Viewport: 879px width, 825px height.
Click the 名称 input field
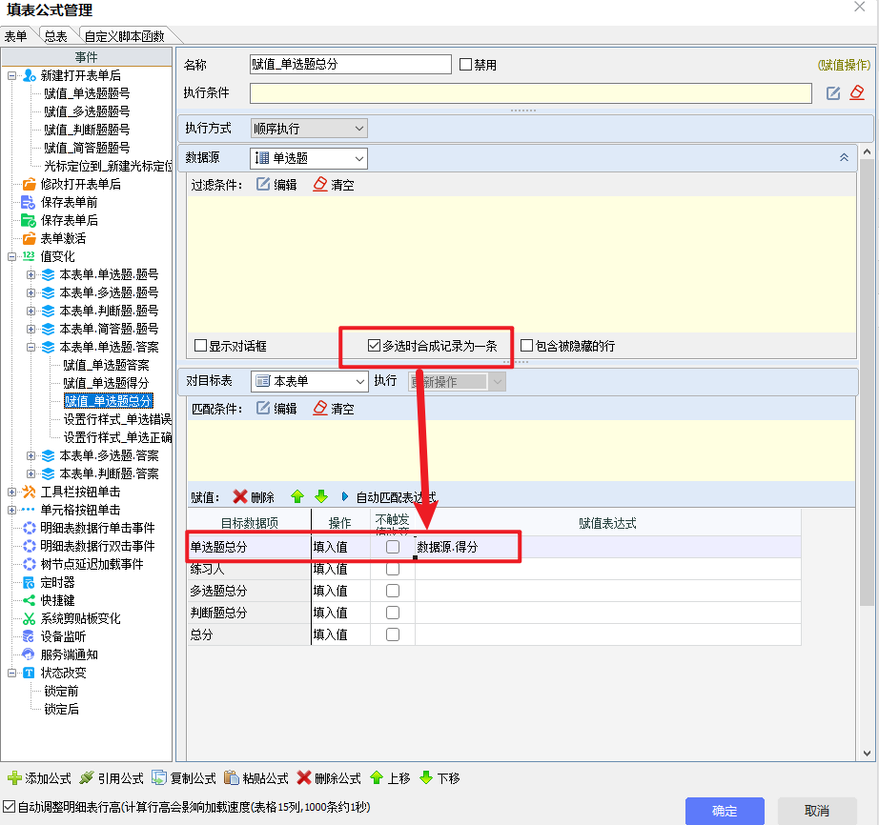[350, 65]
